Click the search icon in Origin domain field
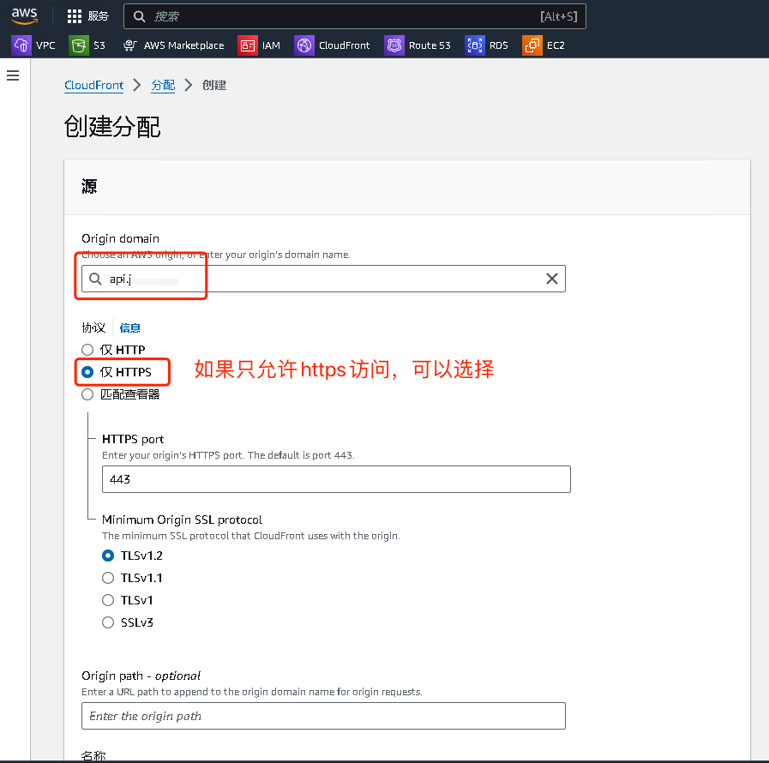 [x=95, y=279]
